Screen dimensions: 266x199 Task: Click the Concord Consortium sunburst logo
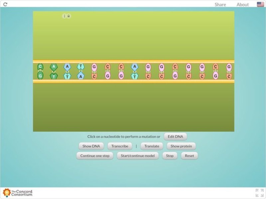(x=6, y=192)
